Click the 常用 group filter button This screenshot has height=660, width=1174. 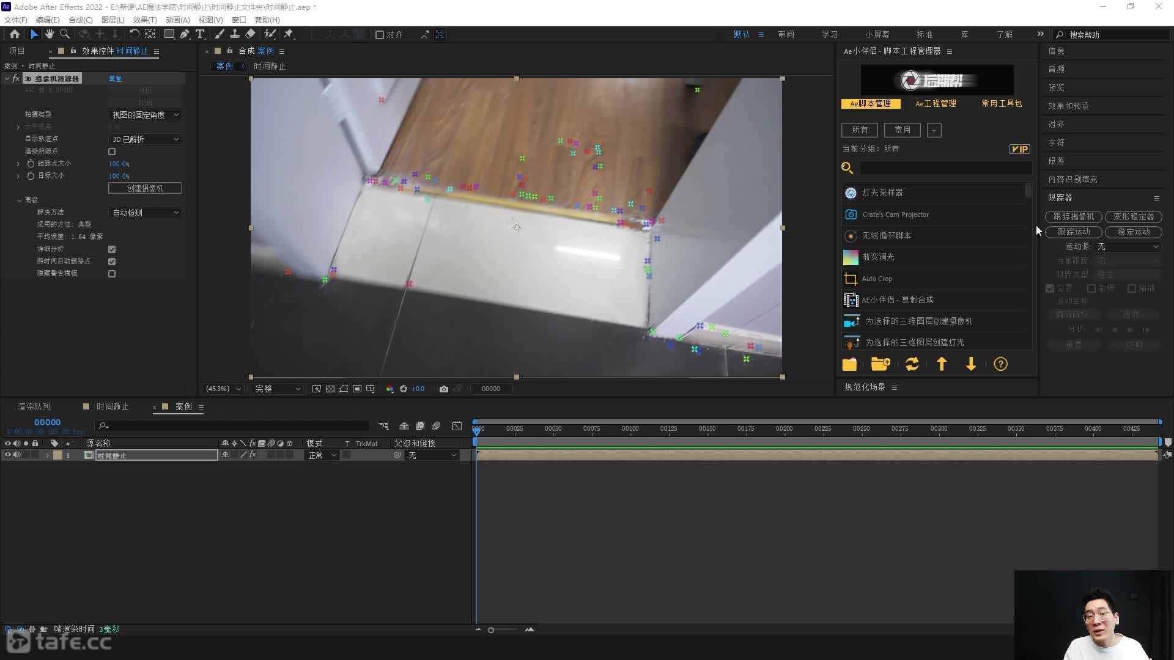(x=903, y=130)
